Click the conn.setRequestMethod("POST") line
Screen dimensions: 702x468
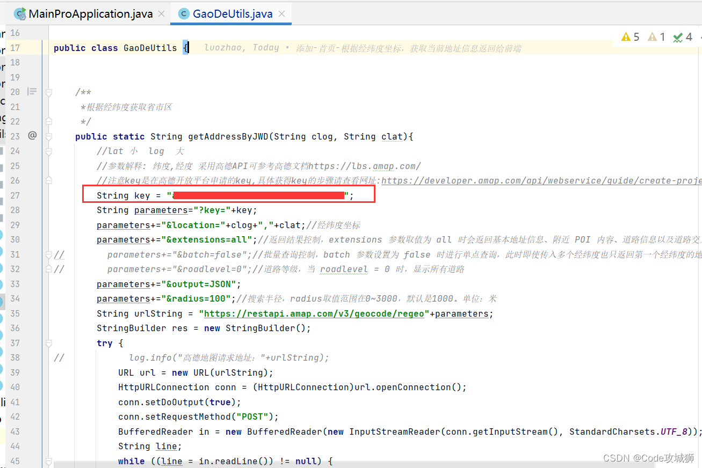[x=199, y=417]
